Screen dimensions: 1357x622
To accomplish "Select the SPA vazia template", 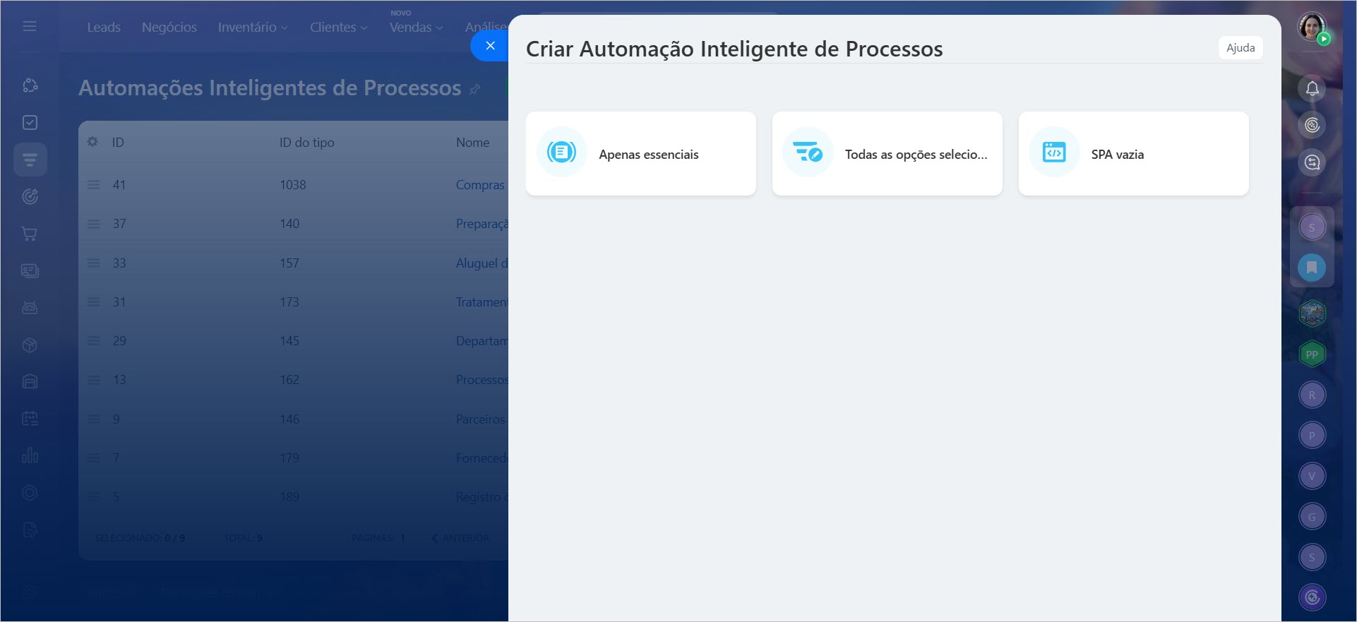I will point(1133,154).
